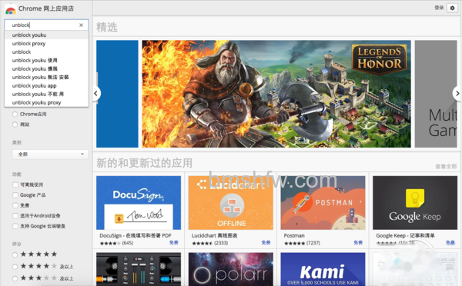This screenshot has height=286, width=462.
Task: Click the Chrome Web Store logo icon
Action: 10,9
